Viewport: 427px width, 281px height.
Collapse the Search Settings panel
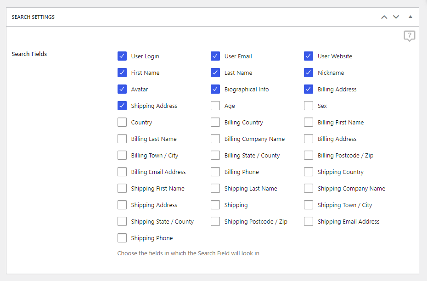tap(410, 17)
